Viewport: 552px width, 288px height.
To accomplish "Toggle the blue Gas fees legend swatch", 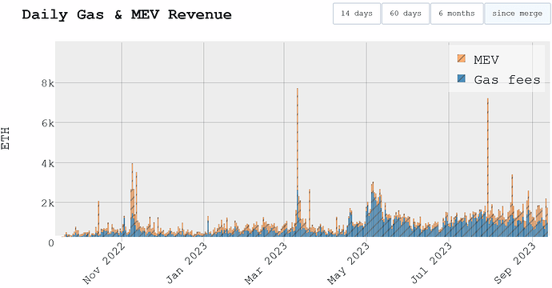I will click(461, 79).
